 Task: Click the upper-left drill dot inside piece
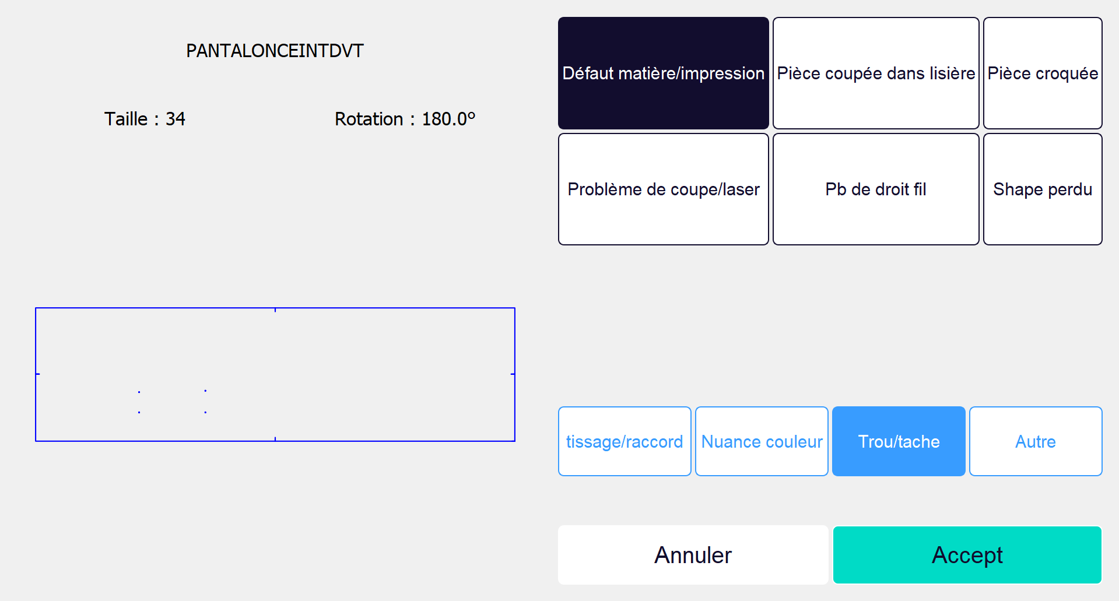(139, 392)
